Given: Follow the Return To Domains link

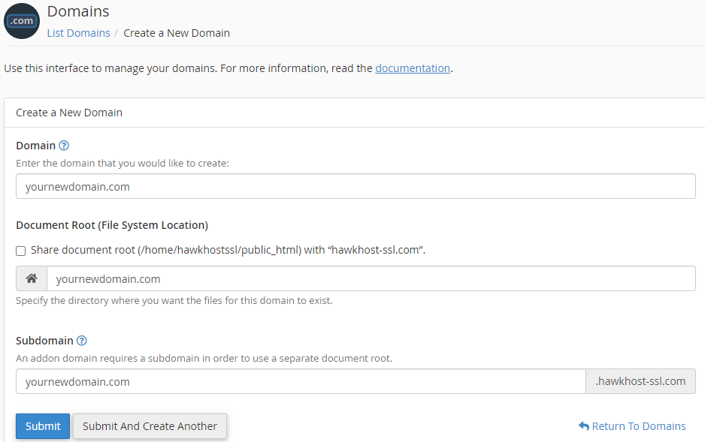Looking at the screenshot, I should point(638,426).
